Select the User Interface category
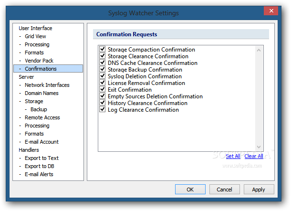The image size is (291, 211). pos(35,28)
